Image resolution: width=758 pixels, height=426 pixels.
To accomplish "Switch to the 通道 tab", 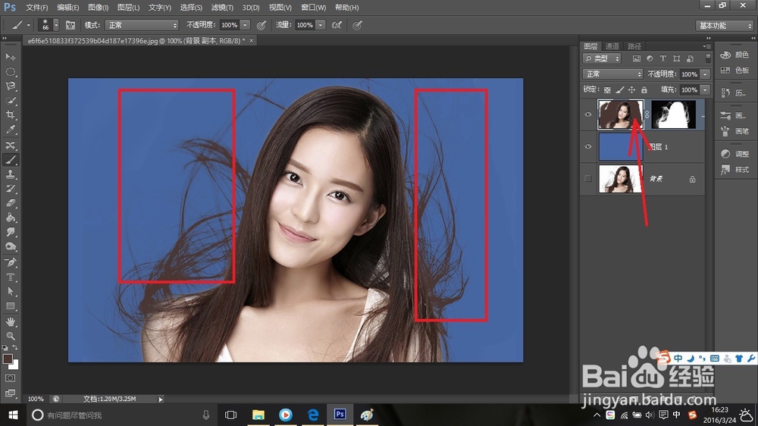I will (612, 46).
